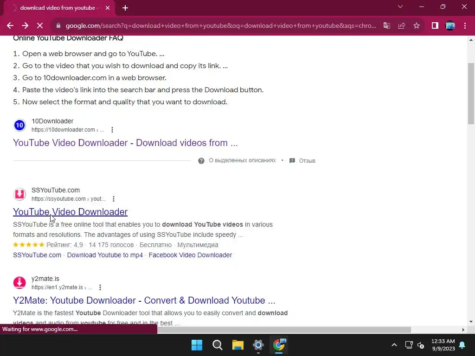Expand the tab search chevron
Screen dimensions: 475x356
pos(400,6)
